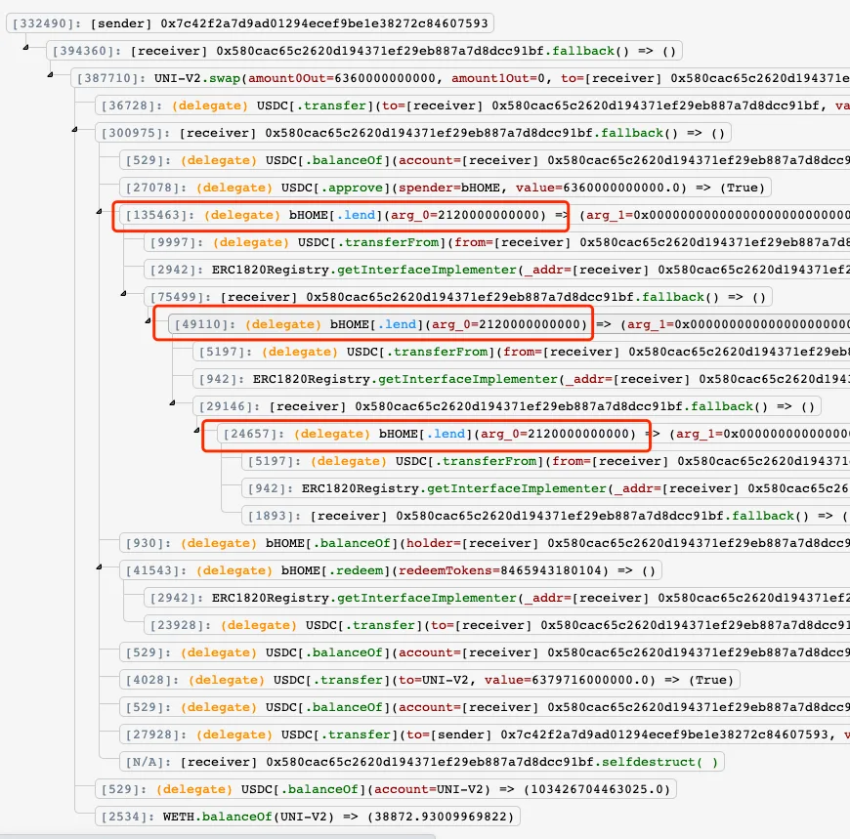
Task: Select the [29146] receiver fallback row
Action: [507, 406]
